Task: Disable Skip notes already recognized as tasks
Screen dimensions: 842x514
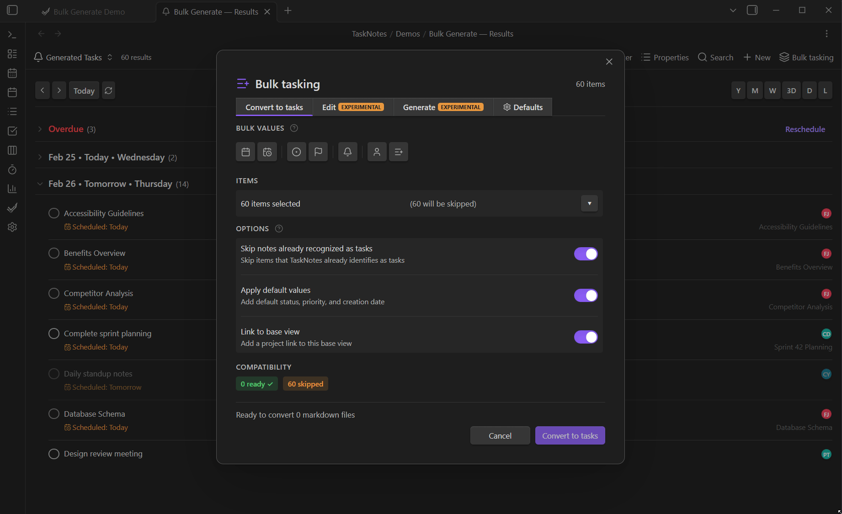Action: coord(586,254)
